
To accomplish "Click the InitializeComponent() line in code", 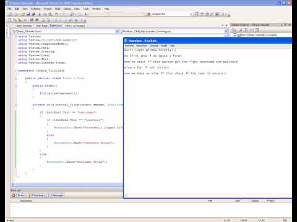I will point(59,93).
